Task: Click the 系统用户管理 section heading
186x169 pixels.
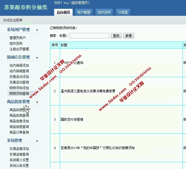Action: [x=18, y=29]
